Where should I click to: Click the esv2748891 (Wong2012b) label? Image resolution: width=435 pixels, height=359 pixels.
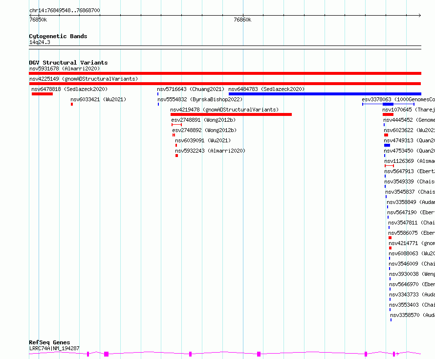(x=203, y=120)
